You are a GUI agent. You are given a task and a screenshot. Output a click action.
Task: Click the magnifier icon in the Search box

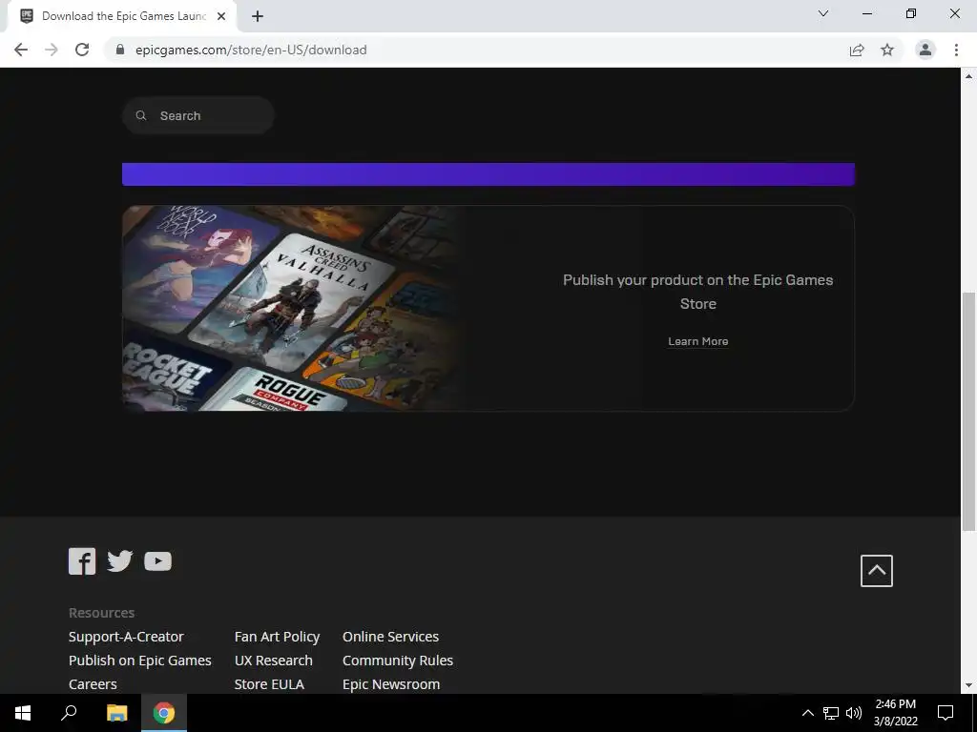[141, 115]
